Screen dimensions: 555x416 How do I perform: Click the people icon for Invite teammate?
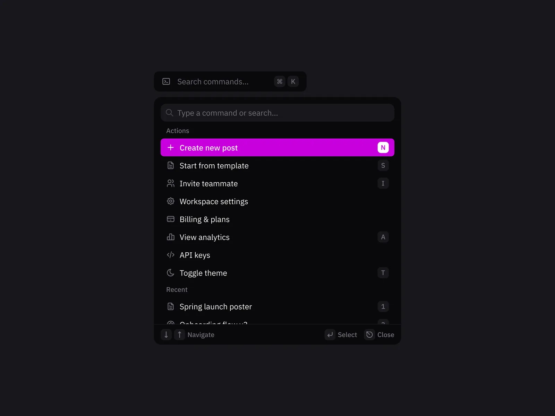click(x=171, y=183)
